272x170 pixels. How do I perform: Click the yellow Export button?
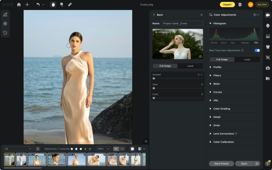point(227,5)
